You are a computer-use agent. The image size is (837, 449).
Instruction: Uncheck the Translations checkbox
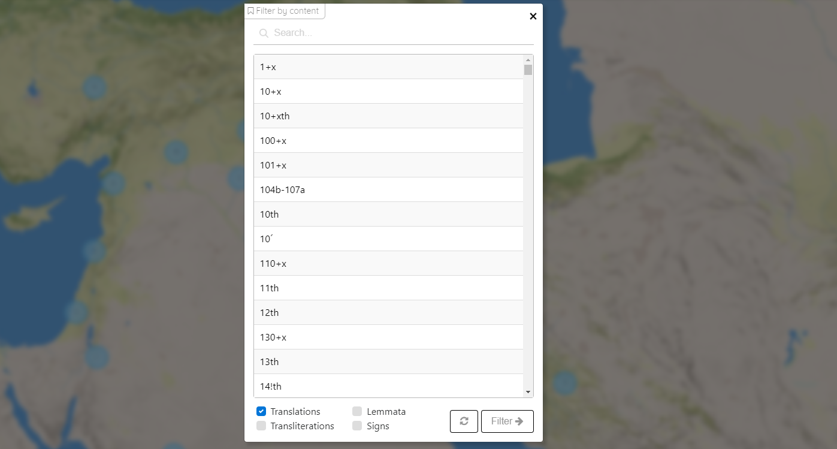tap(261, 411)
